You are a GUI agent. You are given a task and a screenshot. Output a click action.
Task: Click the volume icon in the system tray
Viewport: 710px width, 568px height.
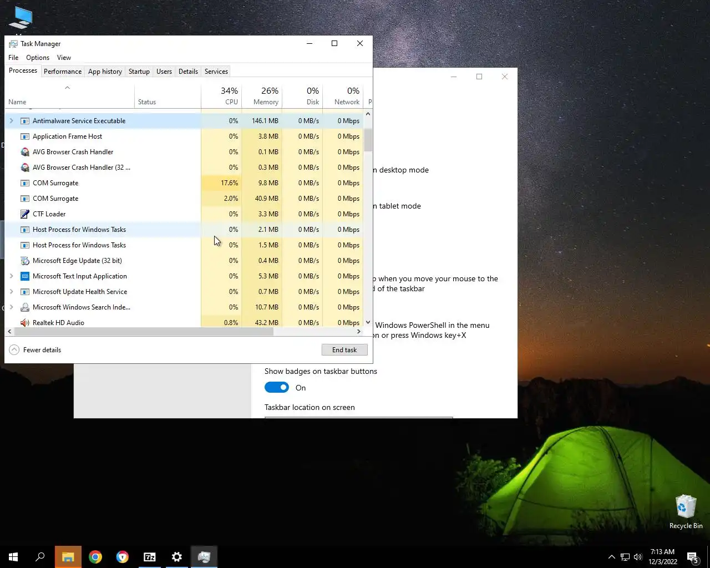(638, 557)
